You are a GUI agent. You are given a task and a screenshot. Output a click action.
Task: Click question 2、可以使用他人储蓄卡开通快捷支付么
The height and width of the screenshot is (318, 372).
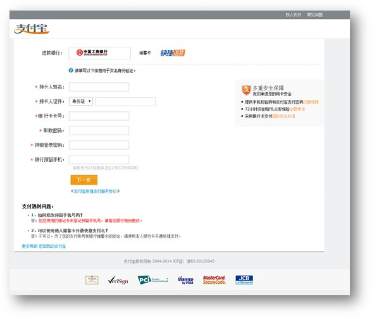coord(70,231)
